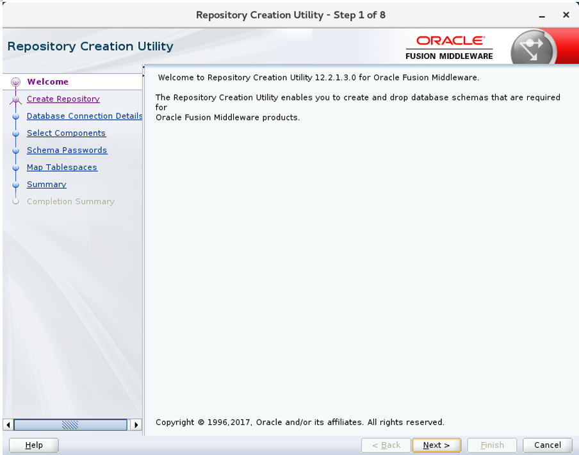The width and height of the screenshot is (579, 455).
Task: Click the Map Tablespaces step bullet
Action: 15,168
